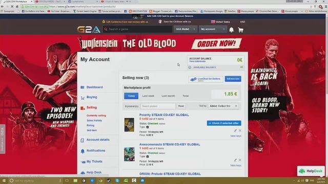Click the United States flag icon
The image size is (328, 184).
[213, 21]
